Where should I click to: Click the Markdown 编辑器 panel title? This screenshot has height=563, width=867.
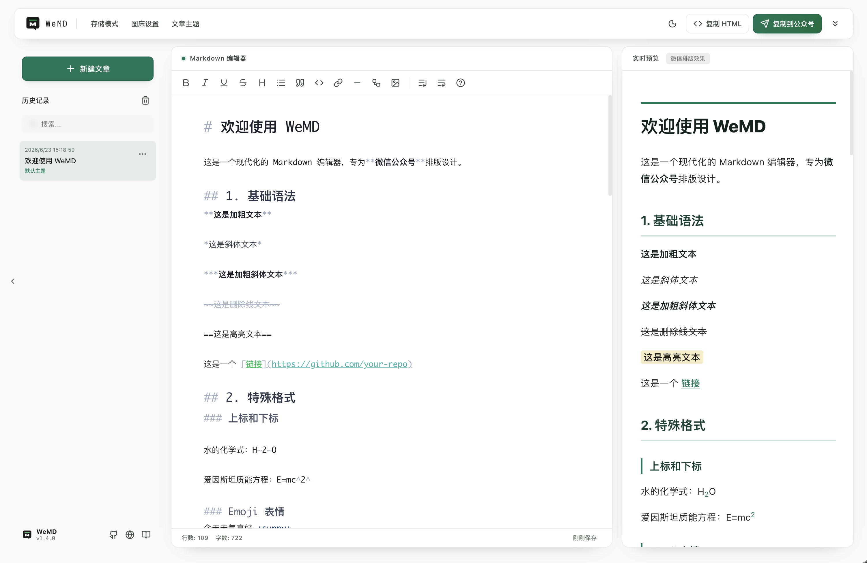point(218,59)
